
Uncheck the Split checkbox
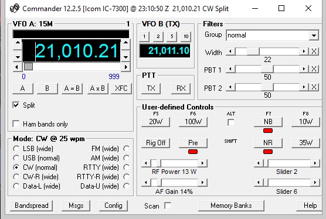click(x=16, y=105)
